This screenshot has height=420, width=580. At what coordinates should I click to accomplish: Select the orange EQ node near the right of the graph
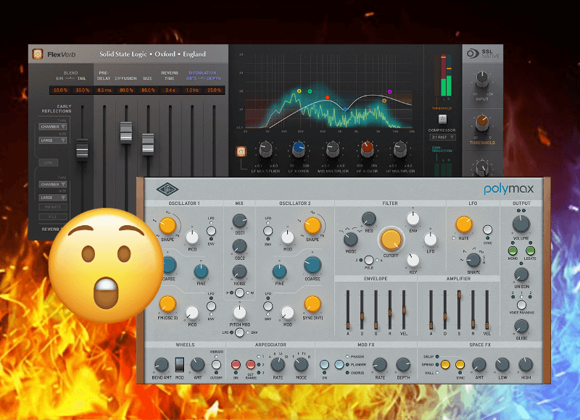point(384,101)
